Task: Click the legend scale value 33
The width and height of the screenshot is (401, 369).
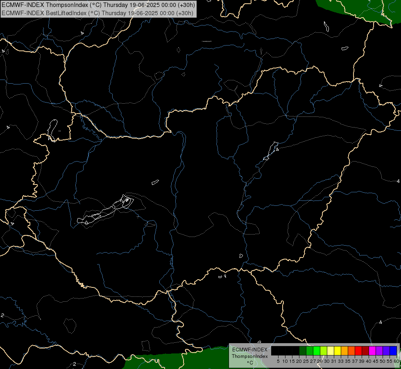Action: click(341, 361)
